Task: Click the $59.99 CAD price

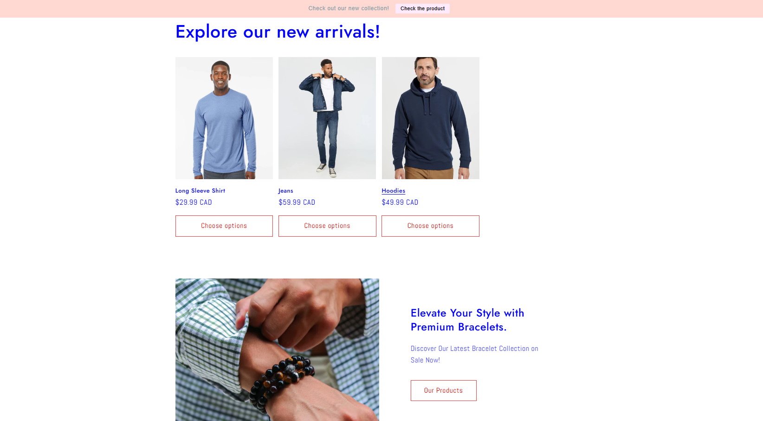Action: [297, 202]
